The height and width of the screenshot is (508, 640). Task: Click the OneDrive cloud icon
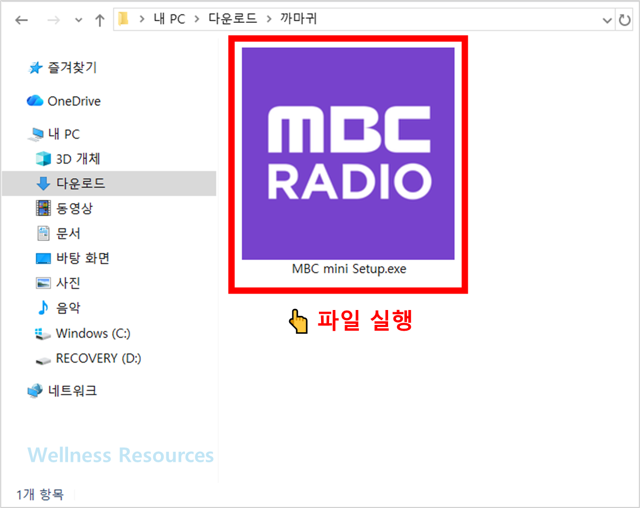pos(35,101)
